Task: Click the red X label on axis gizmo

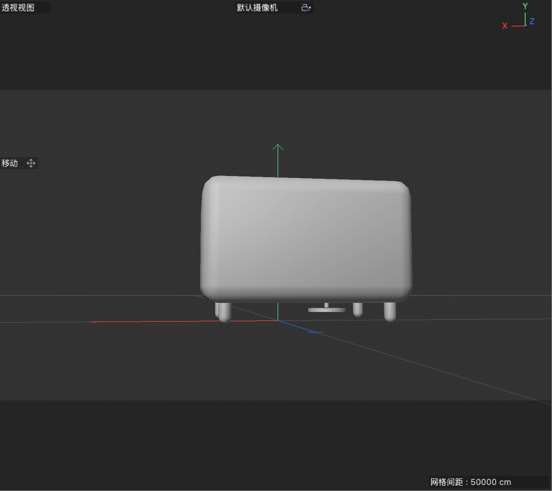Action: pos(505,26)
